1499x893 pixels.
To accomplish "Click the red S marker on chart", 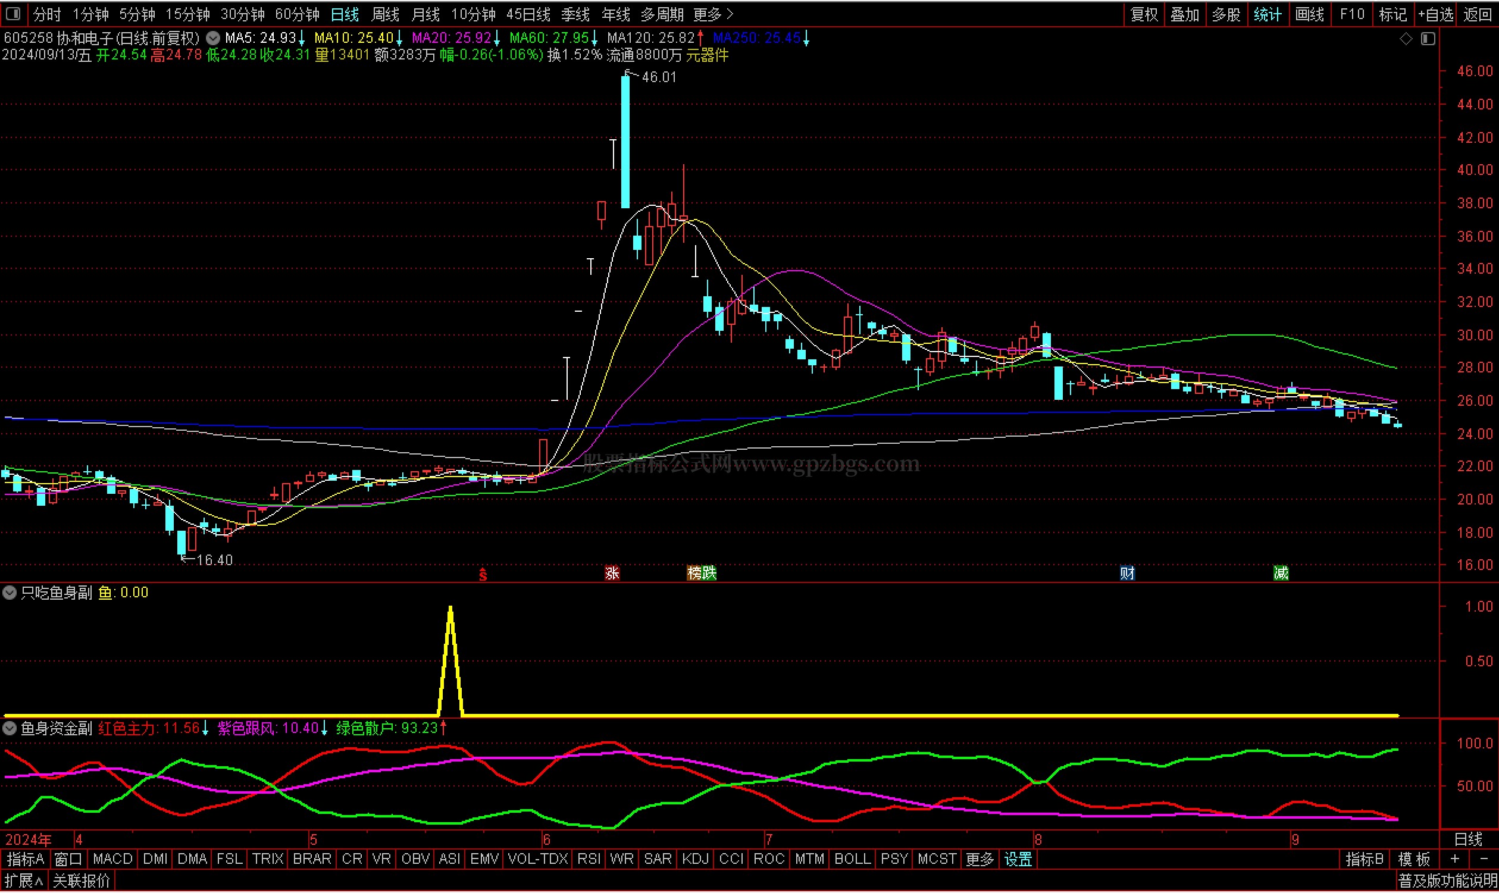I will tap(483, 575).
